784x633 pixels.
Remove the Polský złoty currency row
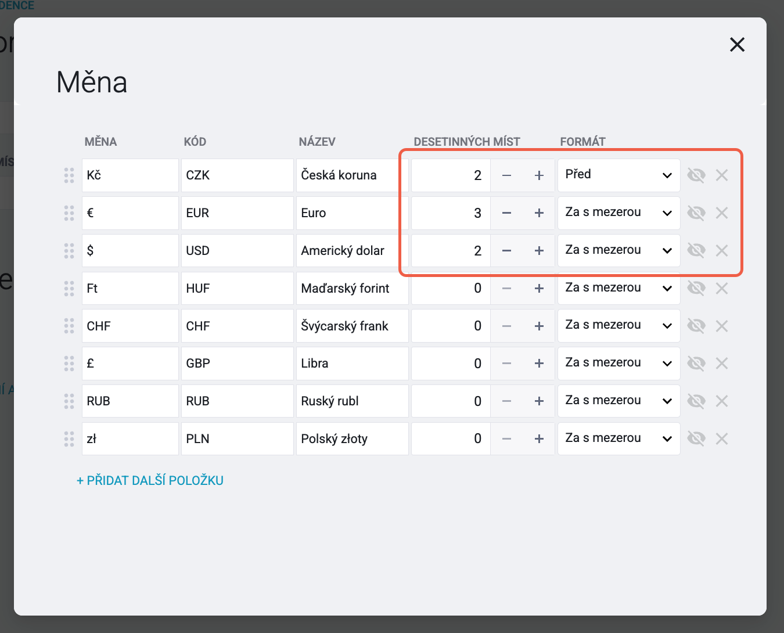[722, 438]
